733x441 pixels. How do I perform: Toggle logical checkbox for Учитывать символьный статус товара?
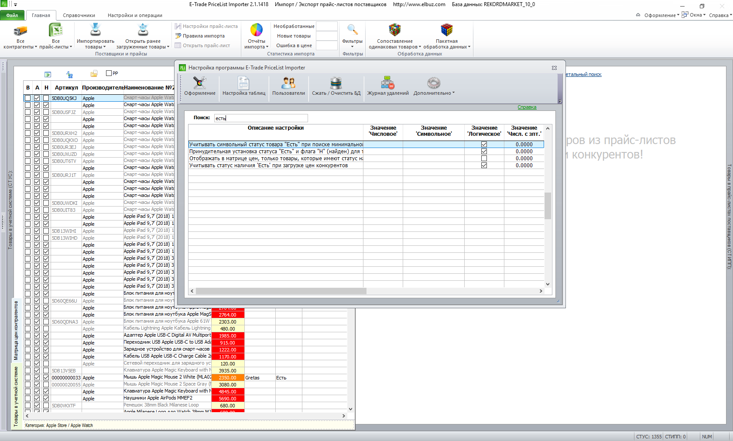[484, 145]
